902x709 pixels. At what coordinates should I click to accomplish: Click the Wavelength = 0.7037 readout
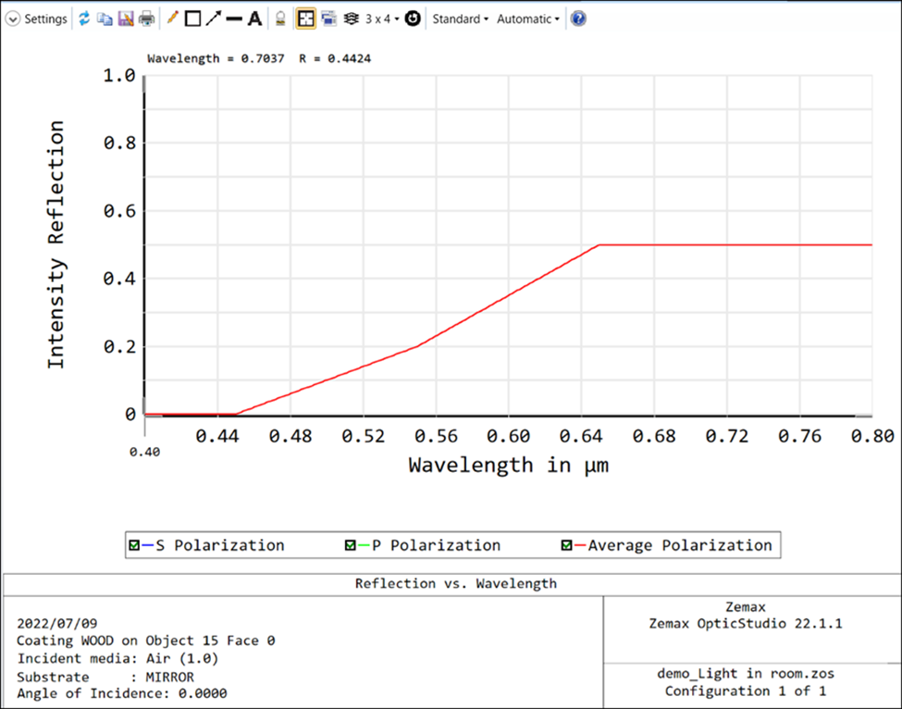pos(216,58)
